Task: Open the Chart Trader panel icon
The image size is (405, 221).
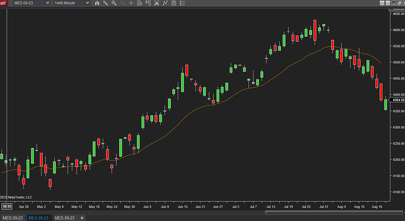Action: (148, 3)
